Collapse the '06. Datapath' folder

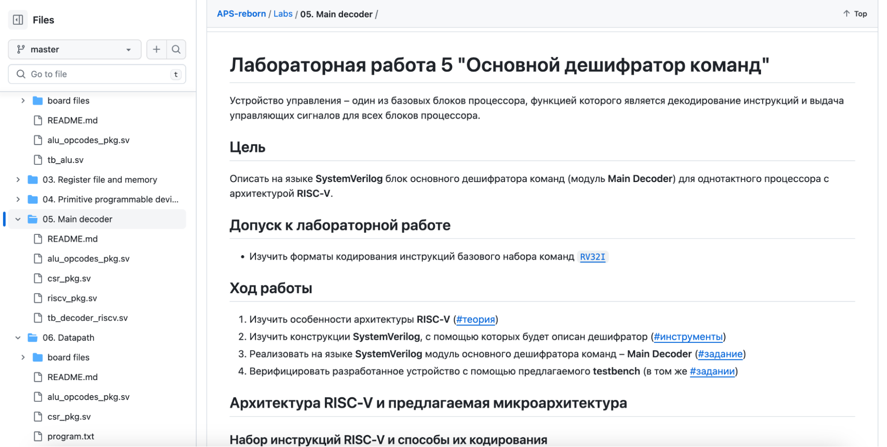point(18,337)
